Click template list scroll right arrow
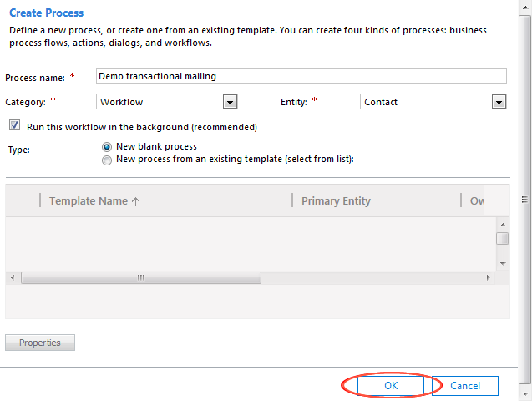The image size is (532, 401). tap(490, 277)
